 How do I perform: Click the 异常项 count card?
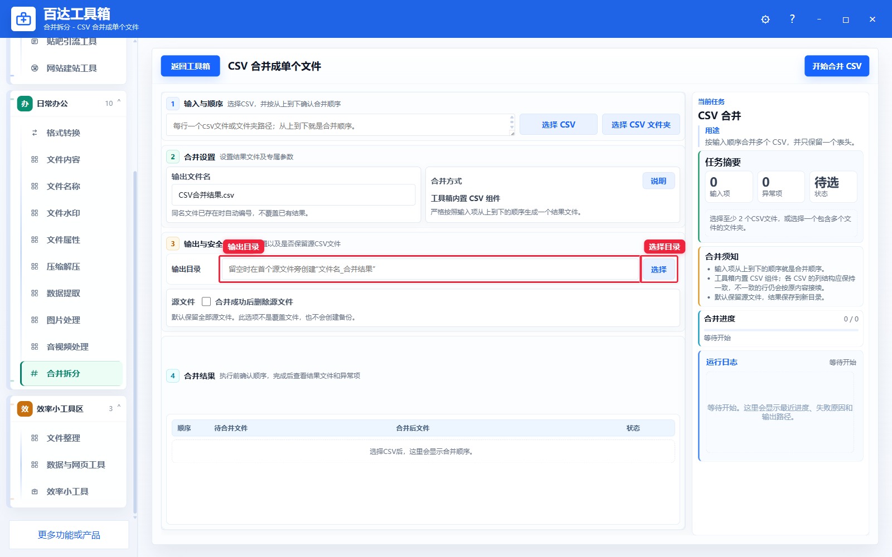click(781, 187)
